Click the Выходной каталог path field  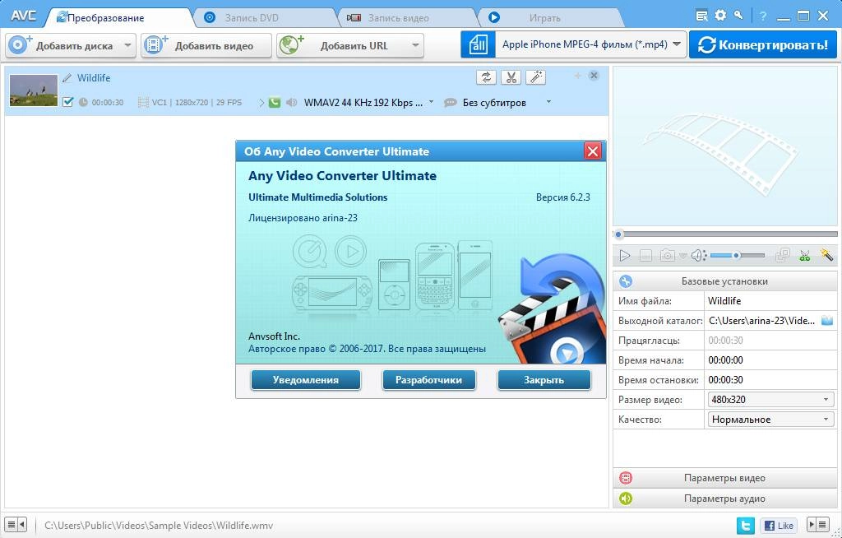point(762,321)
